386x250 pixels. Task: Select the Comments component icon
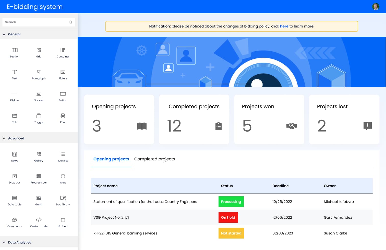pyautogui.click(x=15, y=220)
